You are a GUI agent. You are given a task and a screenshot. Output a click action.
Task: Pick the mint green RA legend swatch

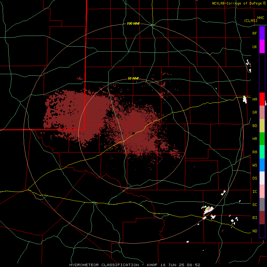coord(262,152)
